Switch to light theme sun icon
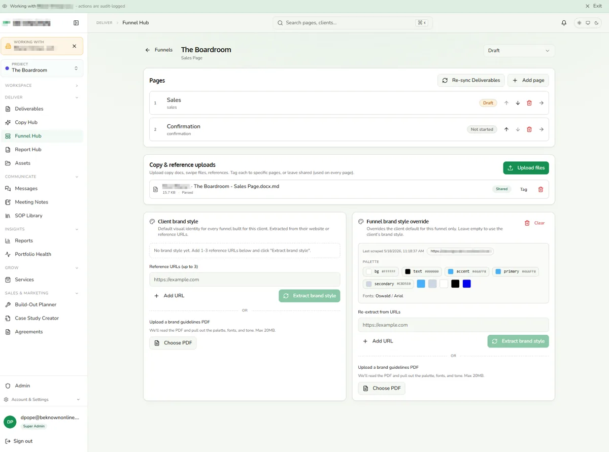 (x=580, y=23)
